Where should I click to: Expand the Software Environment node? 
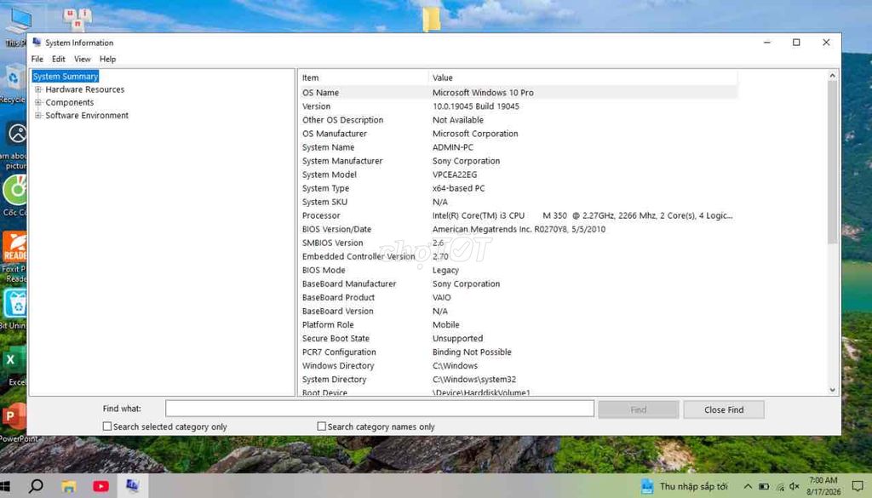(x=38, y=116)
